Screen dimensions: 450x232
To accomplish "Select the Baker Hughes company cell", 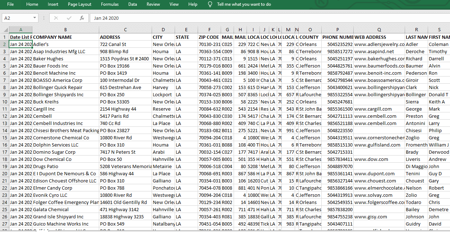I will tap(65, 59).
